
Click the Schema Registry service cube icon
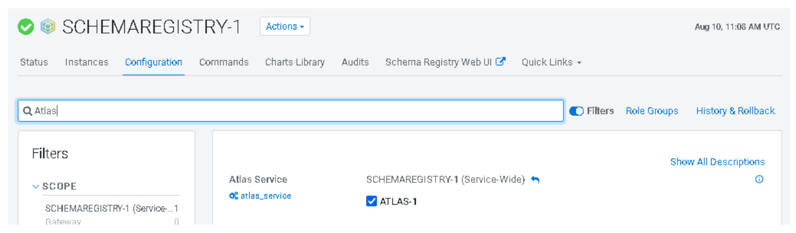[48, 27]
